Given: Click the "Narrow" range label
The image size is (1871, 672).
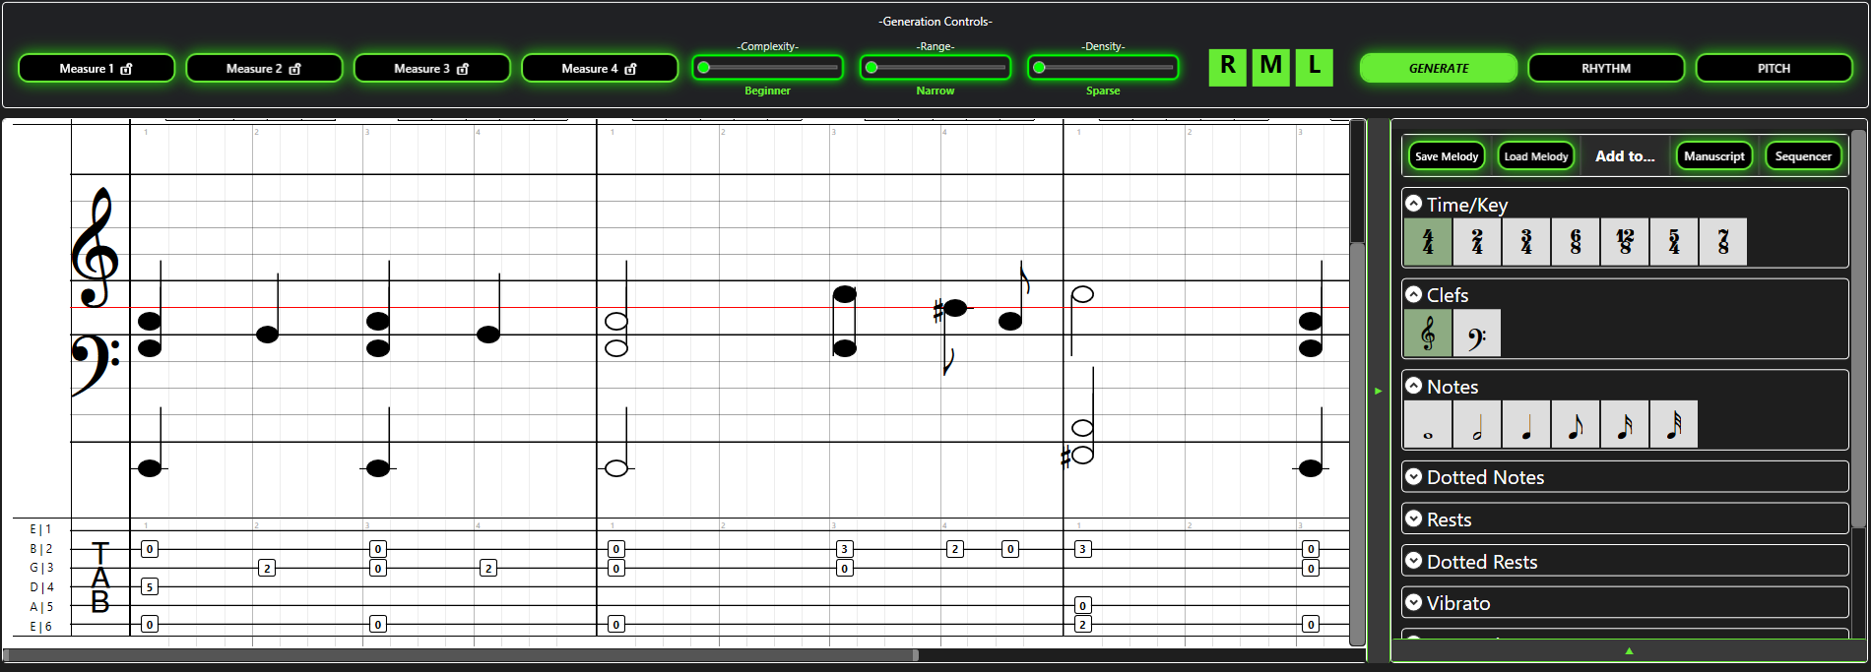Looking at the screenshot, I should (935, 91).
